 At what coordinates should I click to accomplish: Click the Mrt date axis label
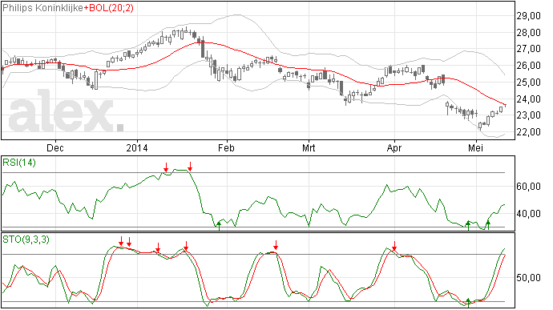pos(309,147)
